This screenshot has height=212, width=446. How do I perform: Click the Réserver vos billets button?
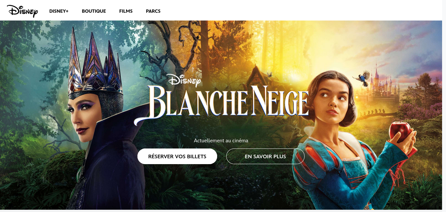click(x=177, y=156)
